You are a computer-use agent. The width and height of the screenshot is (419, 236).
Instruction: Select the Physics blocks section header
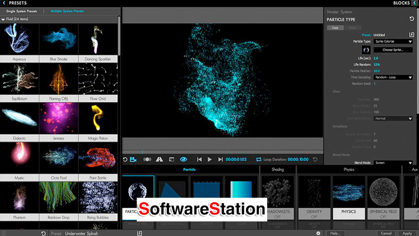[349, 170]
